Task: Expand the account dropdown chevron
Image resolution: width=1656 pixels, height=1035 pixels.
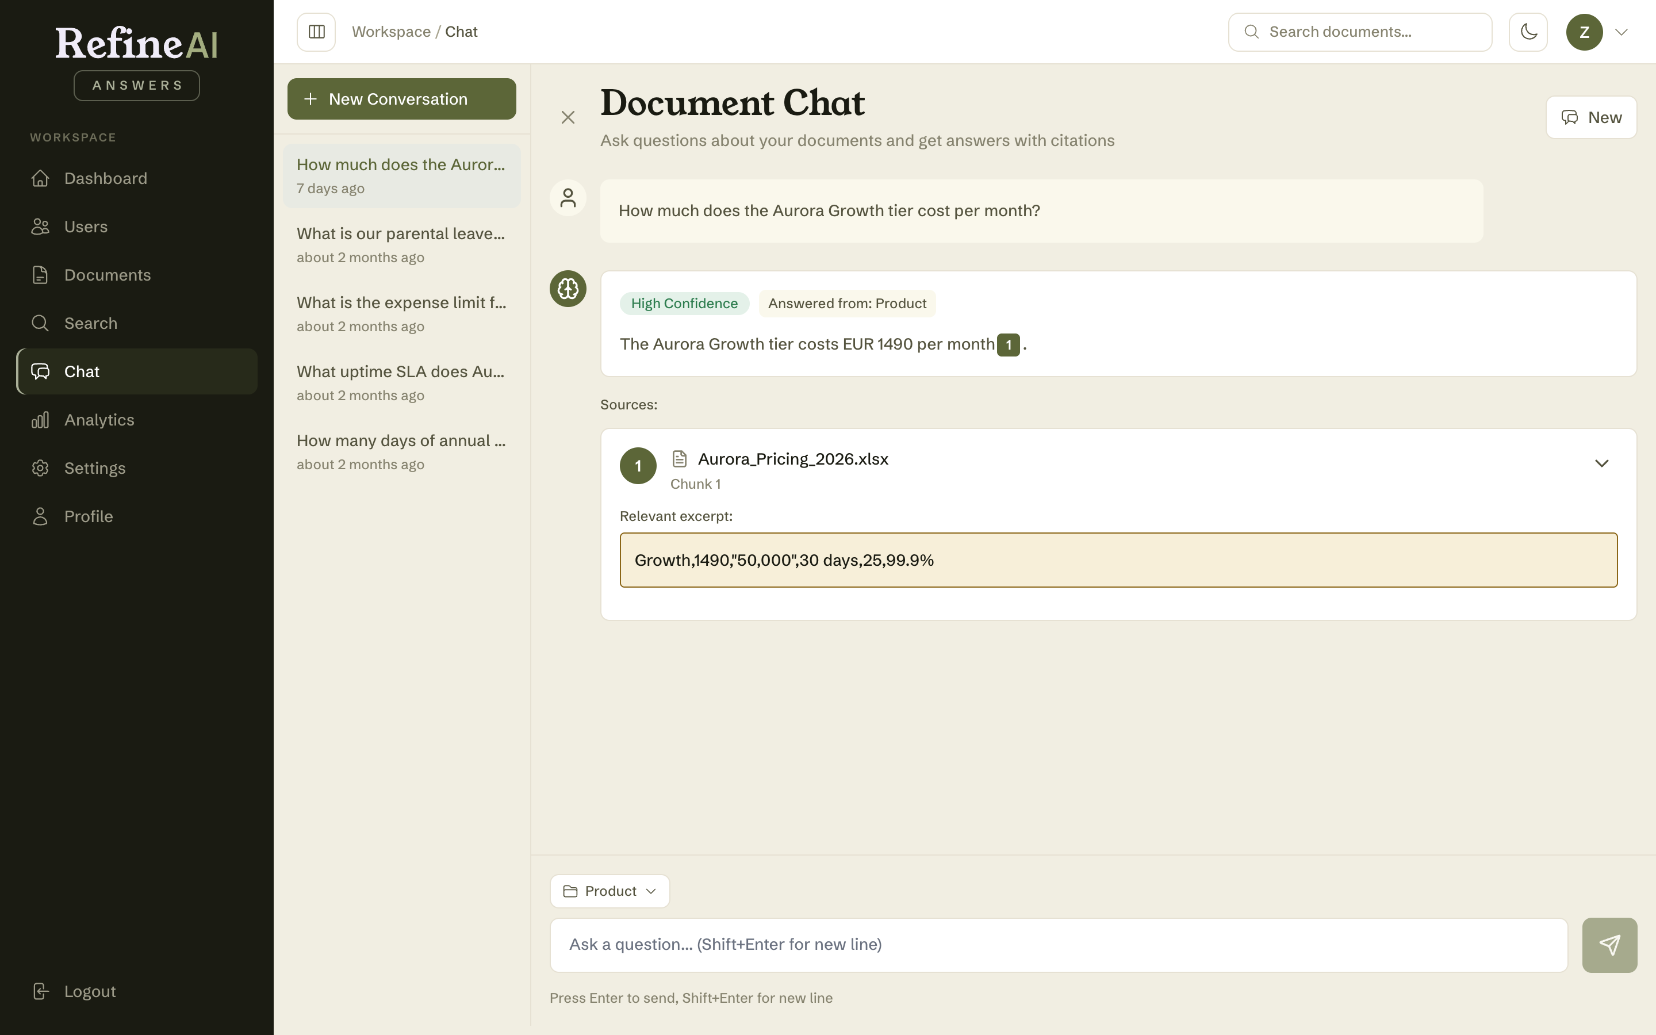Action: pyautogui.click(x=1621, y=32)
